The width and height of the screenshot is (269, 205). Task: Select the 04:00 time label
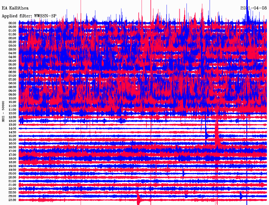point(12,53)
